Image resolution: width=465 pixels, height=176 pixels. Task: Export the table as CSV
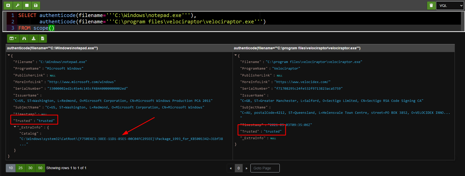(x=43, y=38)
